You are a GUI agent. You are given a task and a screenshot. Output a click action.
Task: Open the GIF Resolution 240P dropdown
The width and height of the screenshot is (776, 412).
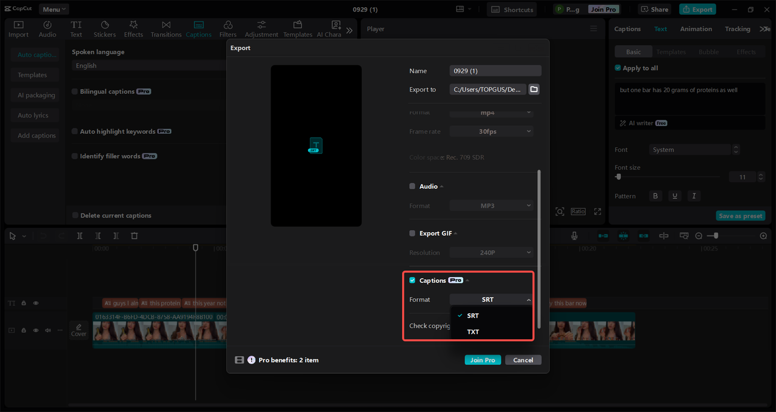492,253
